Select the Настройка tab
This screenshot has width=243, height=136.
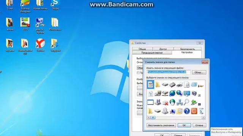click(x=187, y=53)
